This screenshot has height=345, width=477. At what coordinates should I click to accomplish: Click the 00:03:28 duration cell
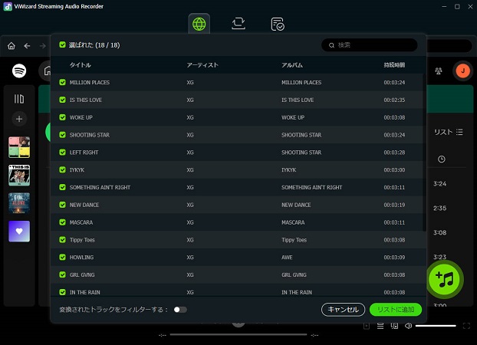(x=394, y=153)
